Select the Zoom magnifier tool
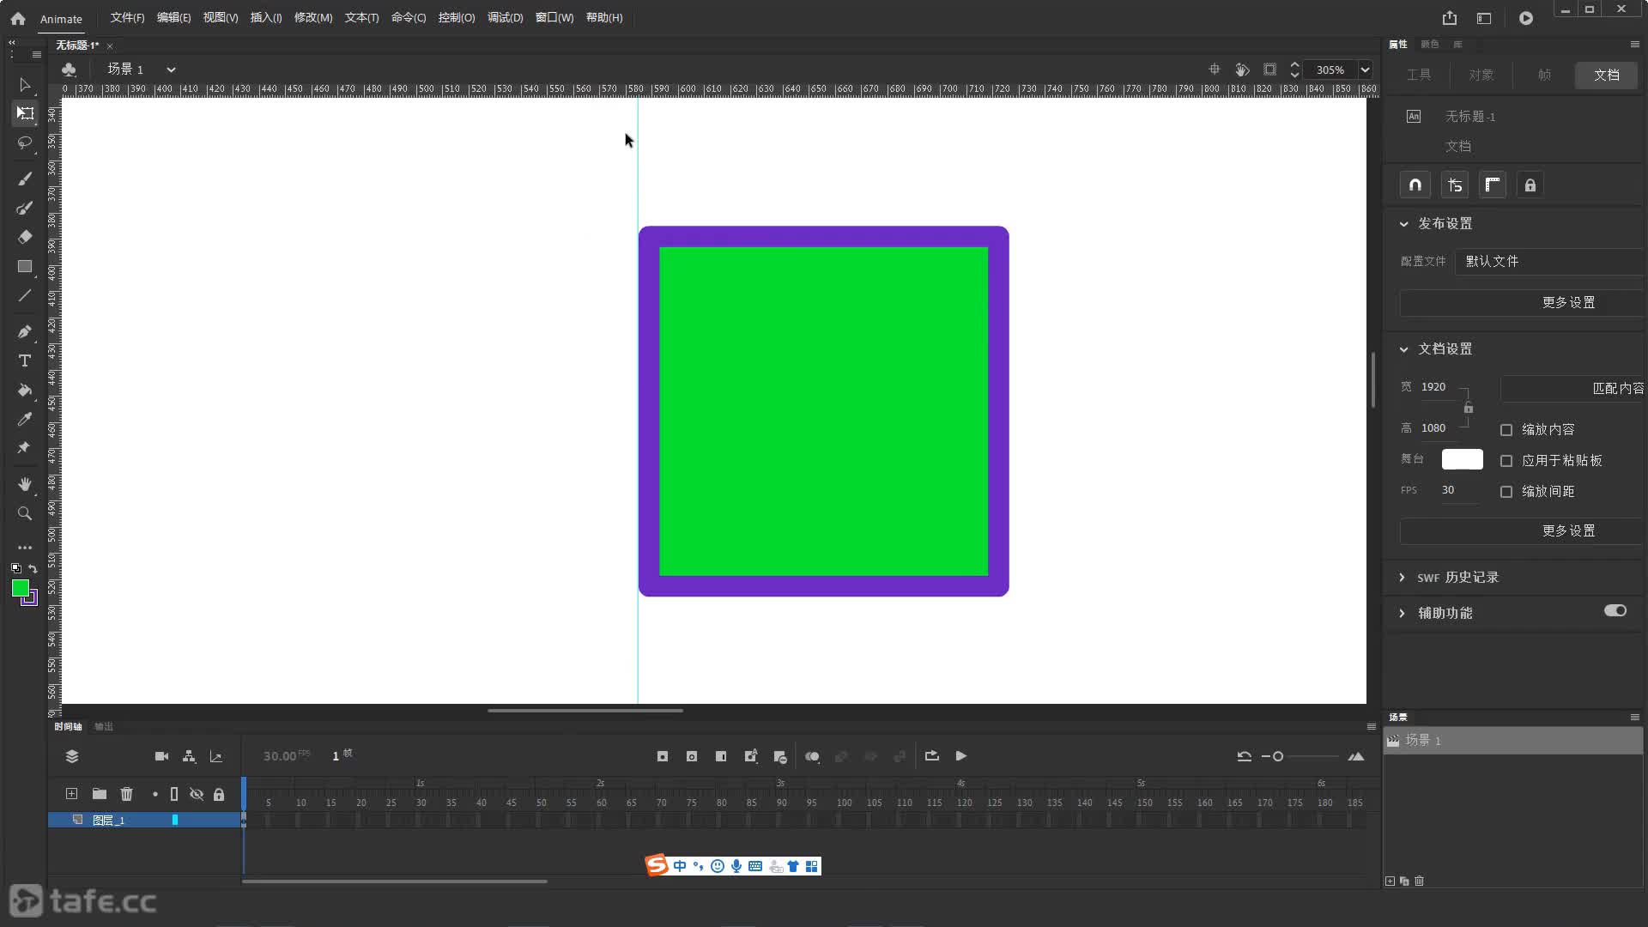This screenshot has width=1648, height=927. point(24,513)
